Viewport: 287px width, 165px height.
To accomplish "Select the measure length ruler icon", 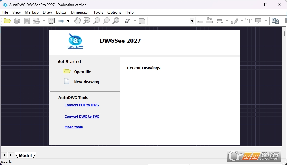I will pyautogui.click(x=200, y=21).
